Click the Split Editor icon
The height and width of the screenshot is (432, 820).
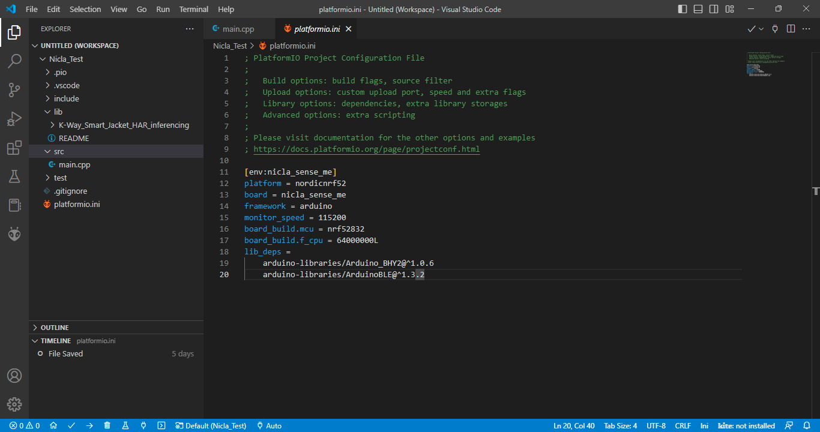(791, 29)
